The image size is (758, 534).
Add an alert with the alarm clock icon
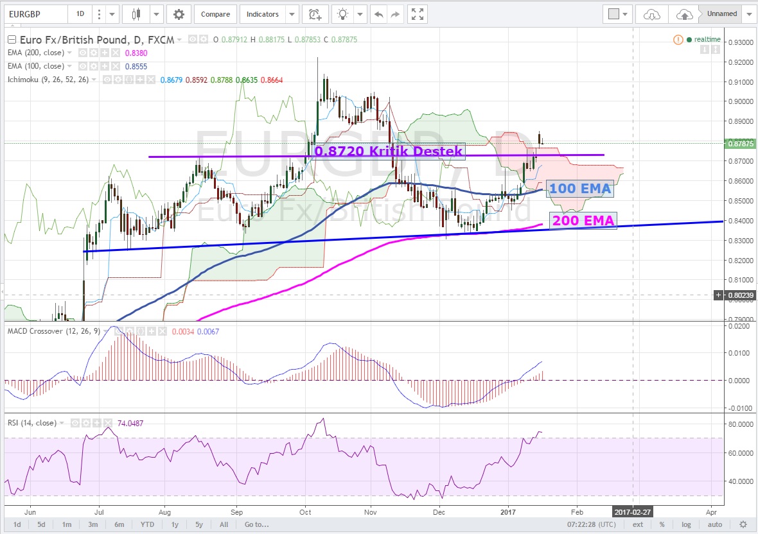click(x=315, y=14)
